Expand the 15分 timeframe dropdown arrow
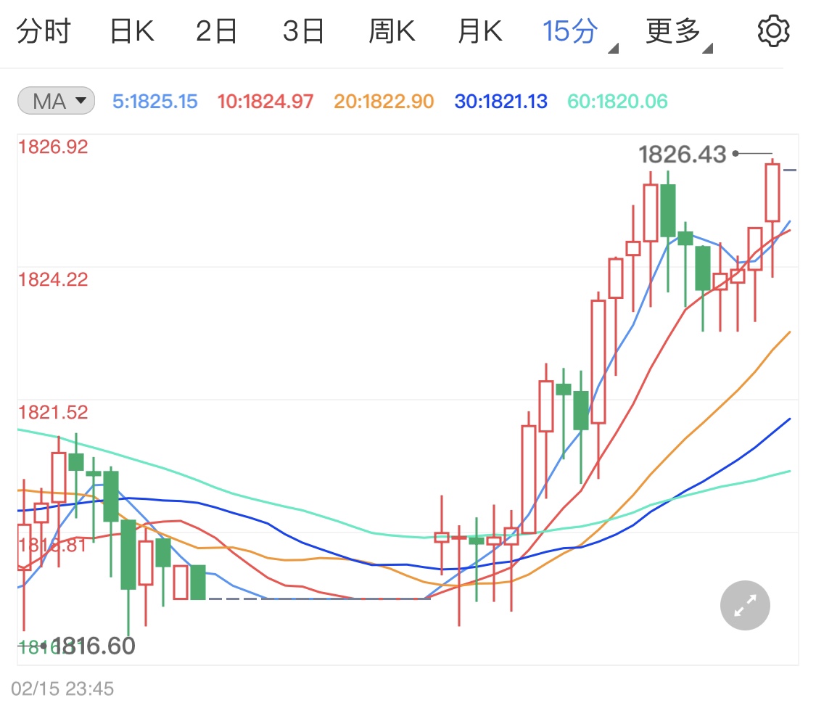 [611, 47]
